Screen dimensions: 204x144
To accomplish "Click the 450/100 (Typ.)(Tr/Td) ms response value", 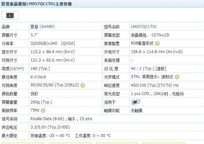I will click(154, 85).
